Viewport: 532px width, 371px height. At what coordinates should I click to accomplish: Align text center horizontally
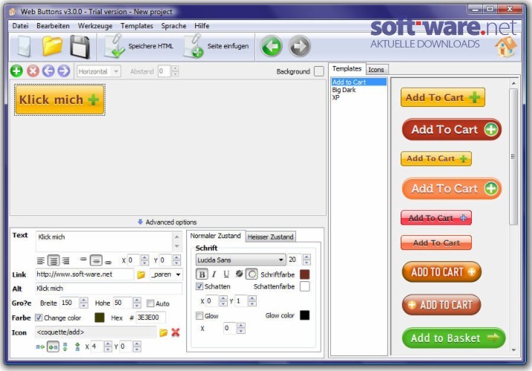point(53,260)
